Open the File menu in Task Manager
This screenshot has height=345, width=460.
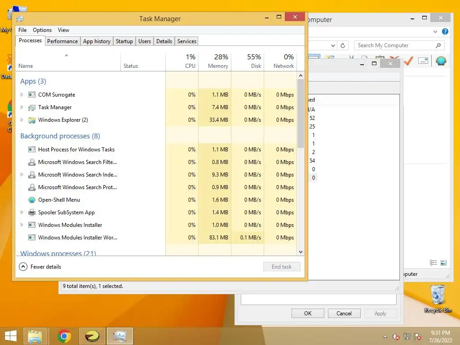coord(22,30)
